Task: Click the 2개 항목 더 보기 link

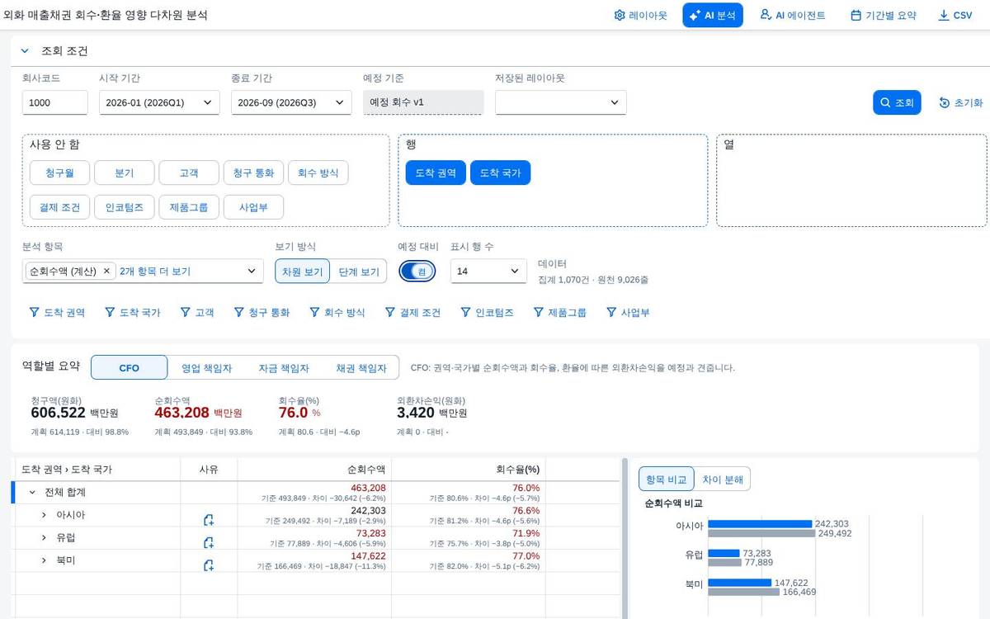Action: [x=155, y=271]
